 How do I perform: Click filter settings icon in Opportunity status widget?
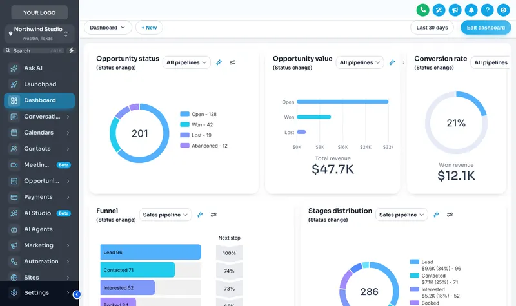[x=233, y=62]
